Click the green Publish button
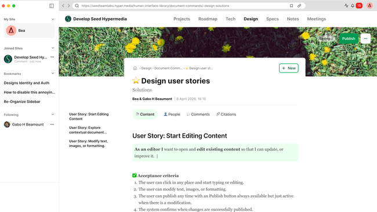 [x=349, y=38]
